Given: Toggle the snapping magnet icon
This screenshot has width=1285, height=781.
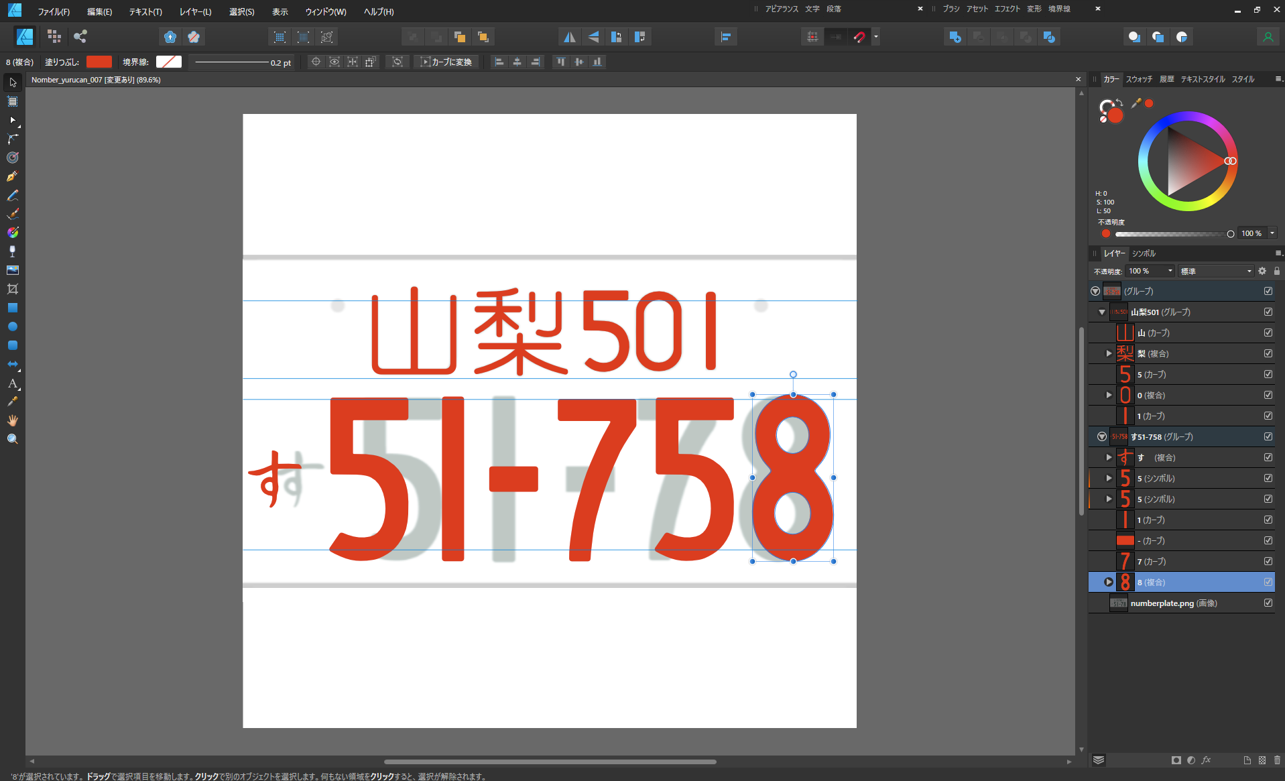Looking at the screenshot, I should point(859,37).
